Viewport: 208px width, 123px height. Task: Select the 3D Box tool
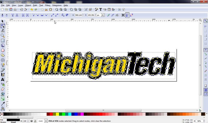(3, 45)
